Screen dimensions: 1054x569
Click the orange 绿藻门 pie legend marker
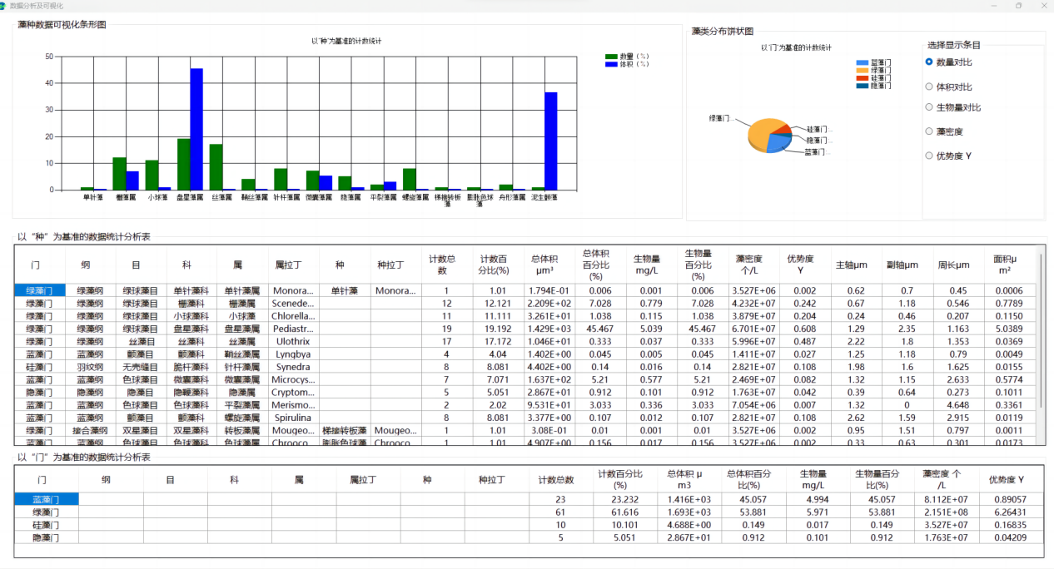point(863,70)
